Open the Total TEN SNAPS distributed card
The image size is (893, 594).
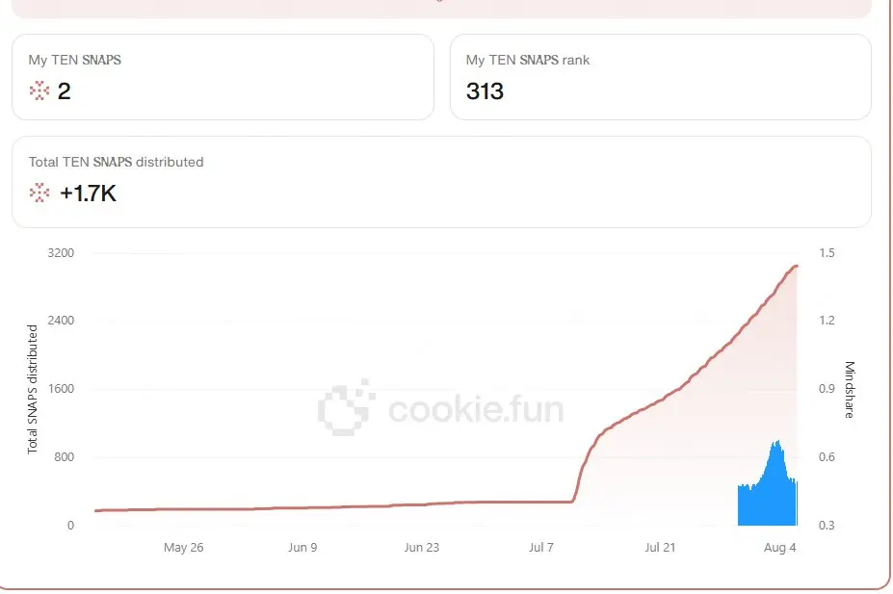pos(441,182)
